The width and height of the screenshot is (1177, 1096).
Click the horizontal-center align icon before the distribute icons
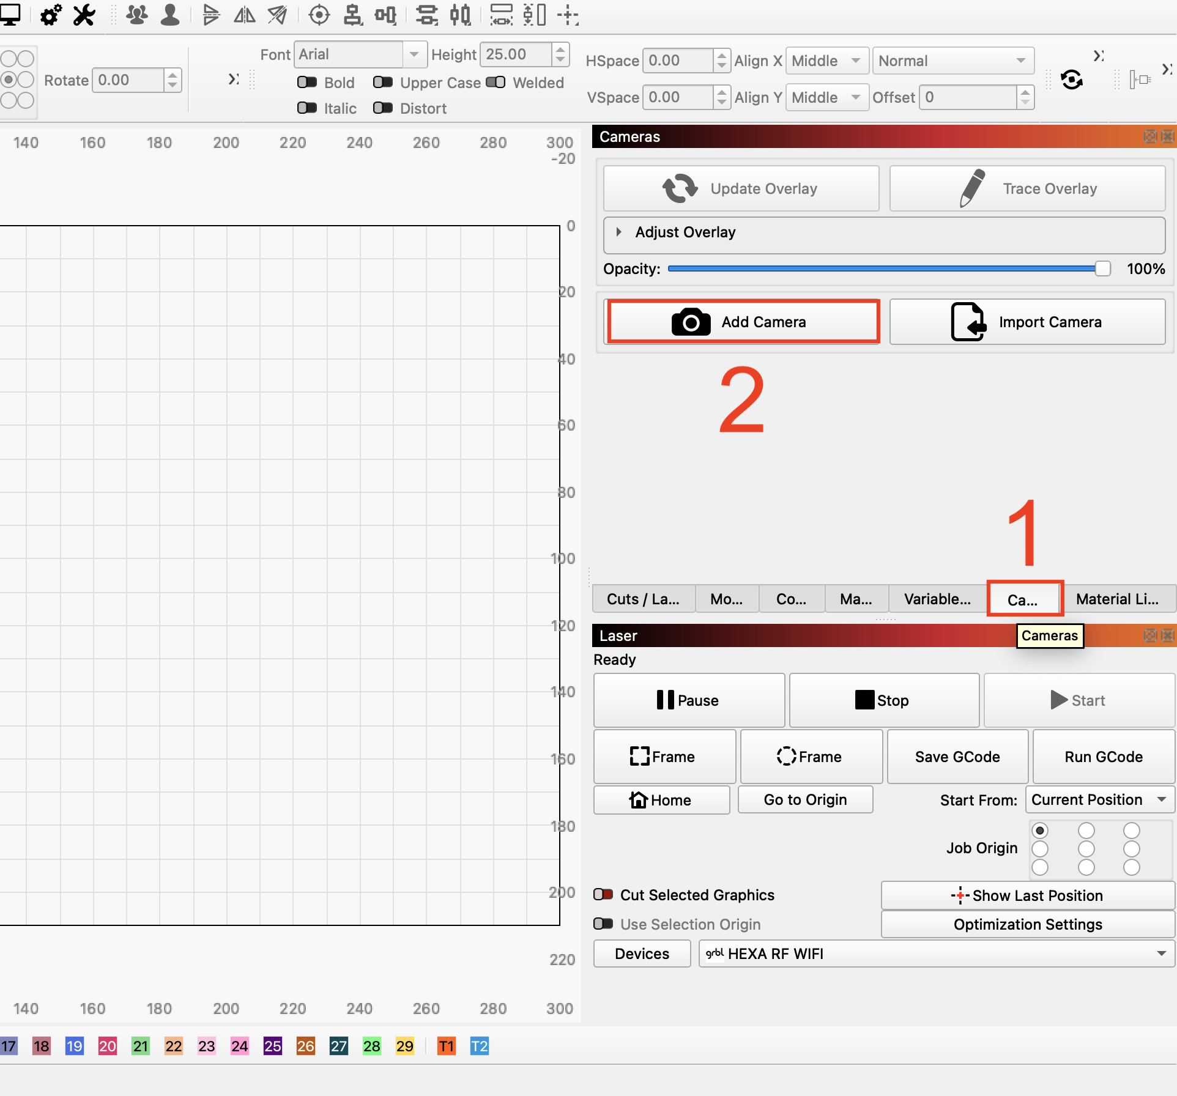click(386, 15)
